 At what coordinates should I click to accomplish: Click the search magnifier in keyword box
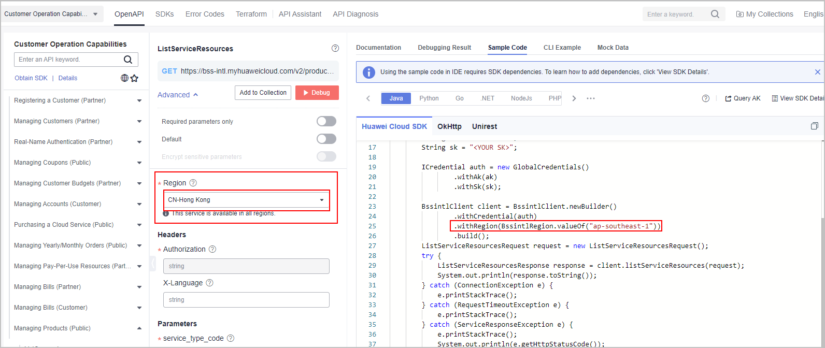pos(715,14)
